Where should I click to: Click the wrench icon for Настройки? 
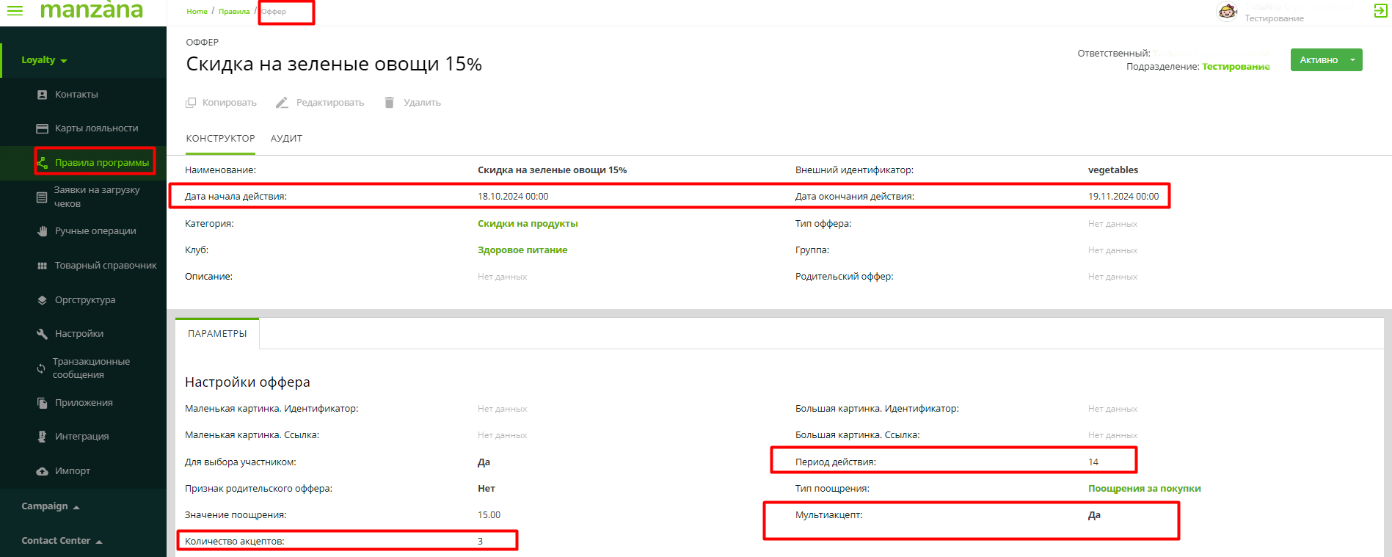[42, 334]
